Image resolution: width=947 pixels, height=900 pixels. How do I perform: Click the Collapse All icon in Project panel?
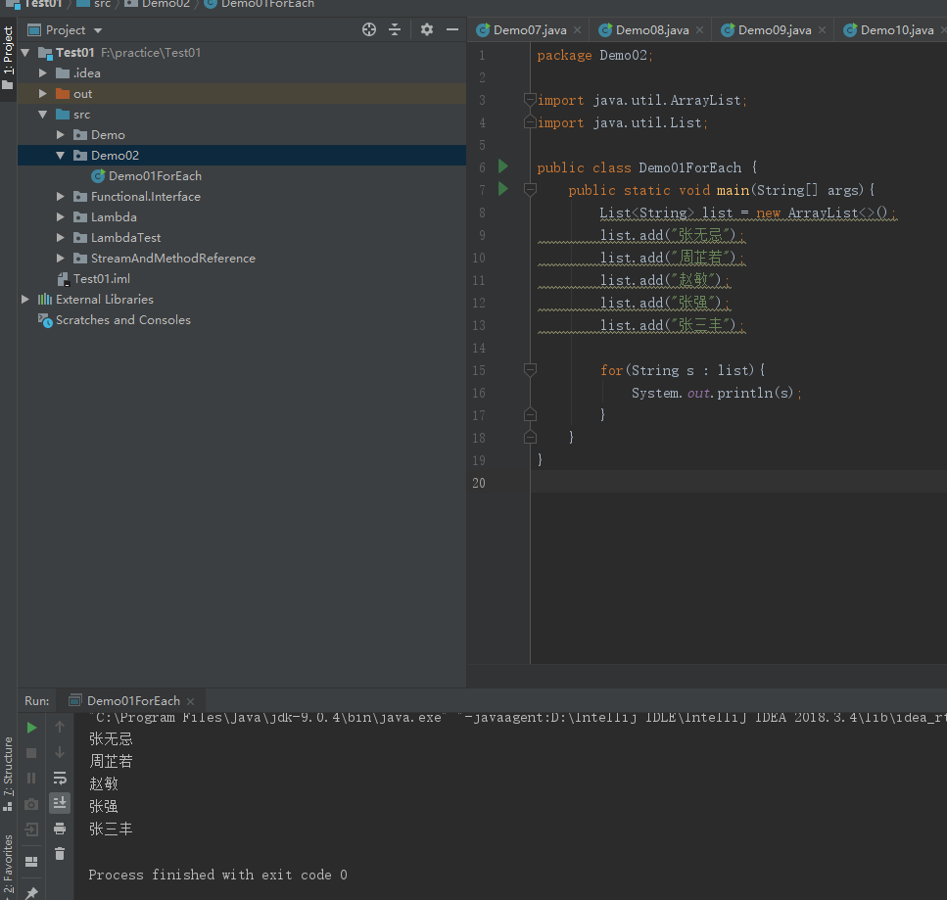(395, 30)
